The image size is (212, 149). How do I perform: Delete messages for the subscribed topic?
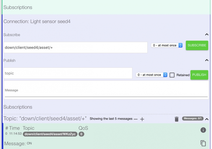pos(176,119)
